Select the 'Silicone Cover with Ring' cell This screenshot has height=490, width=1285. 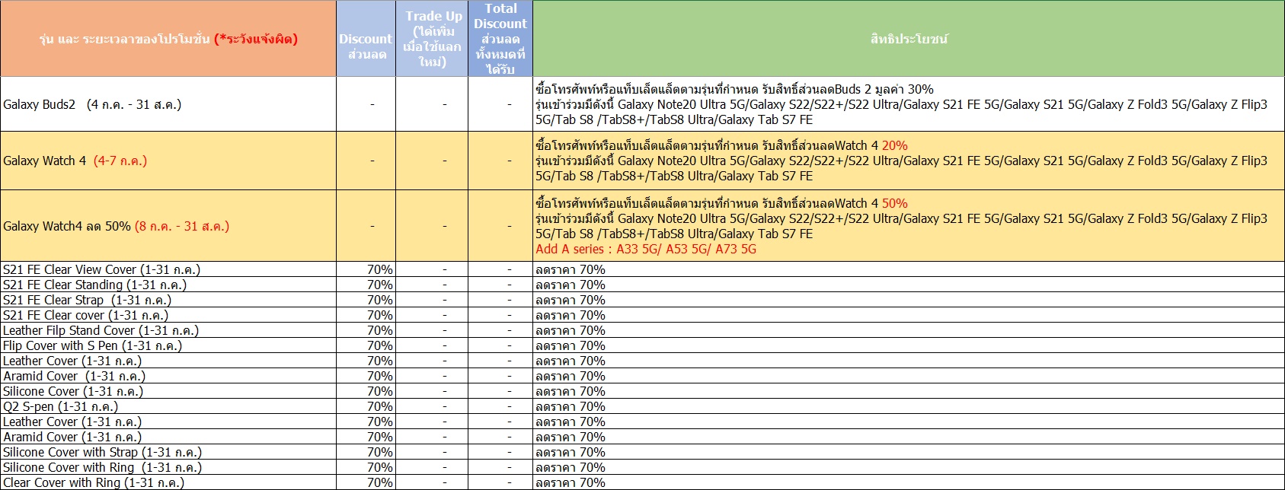pyautogui.click(x=168, y=467)
